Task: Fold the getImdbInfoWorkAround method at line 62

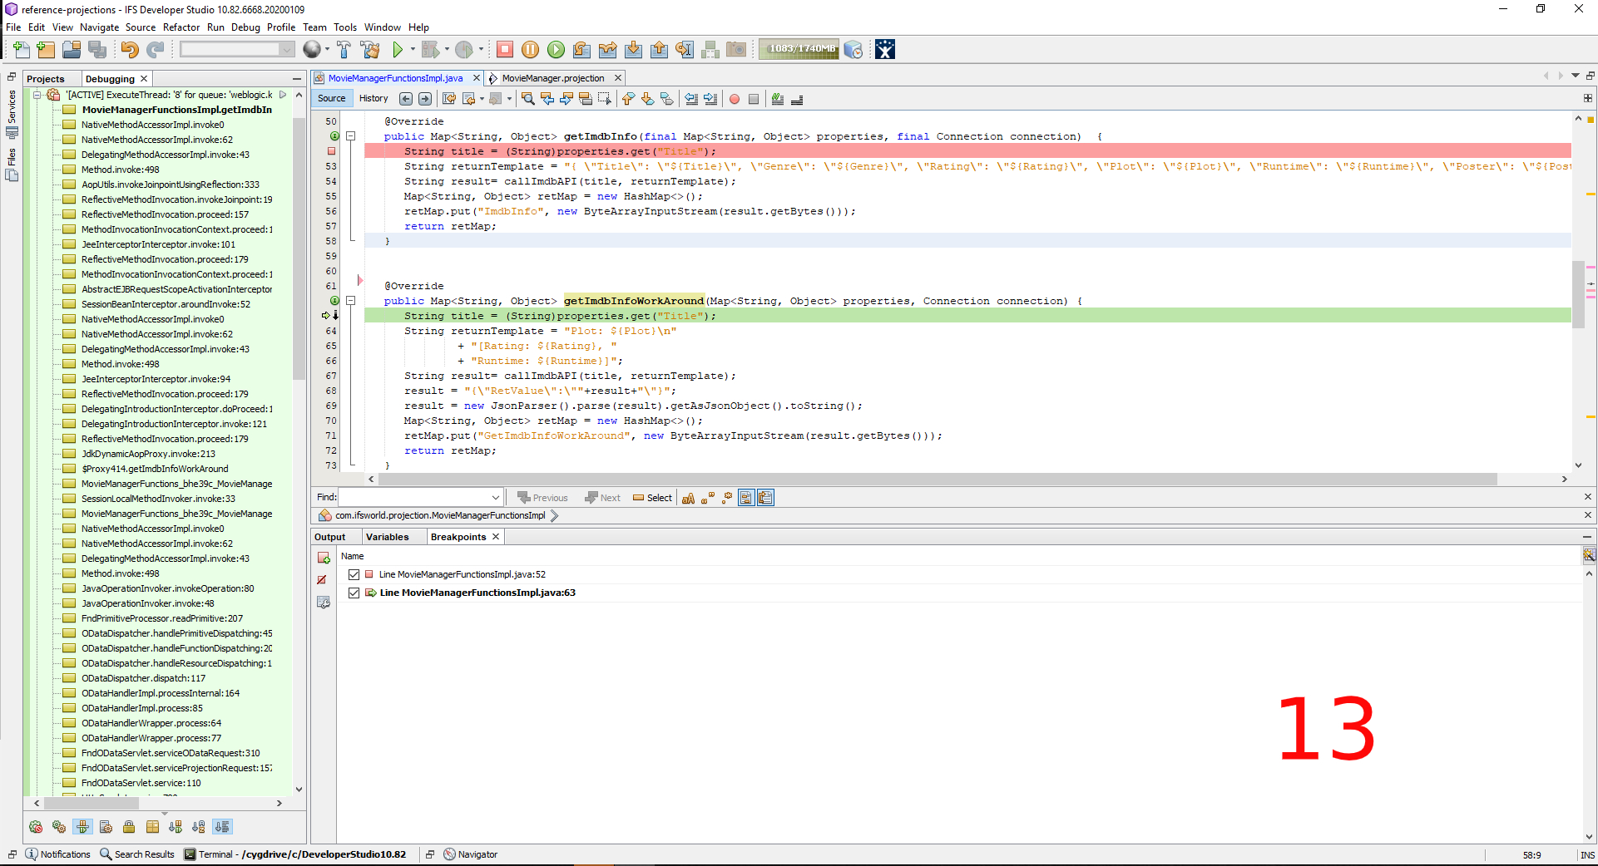Action: pos(351,301)
